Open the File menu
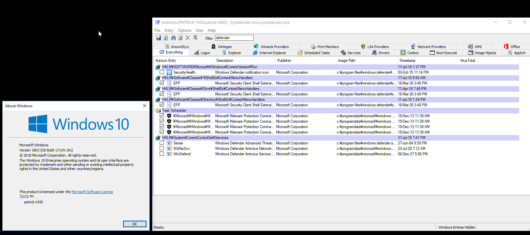This screenshot has height=235, width=530. tap(157, 30)
